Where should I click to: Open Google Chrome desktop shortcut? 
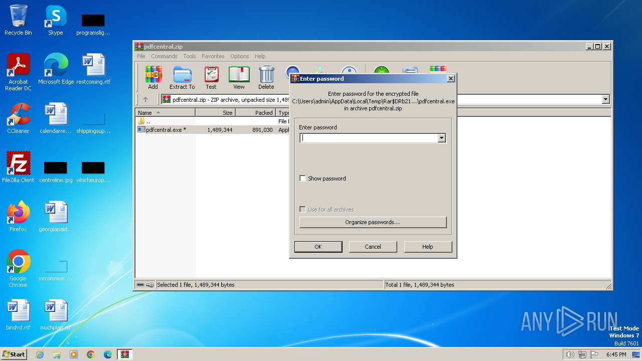(x=18, y=269)
